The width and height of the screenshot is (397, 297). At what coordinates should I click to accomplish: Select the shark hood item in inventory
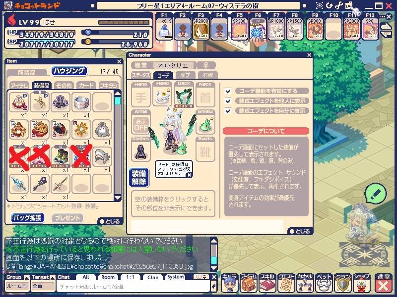pyautogui.click(x=102, y=157)
